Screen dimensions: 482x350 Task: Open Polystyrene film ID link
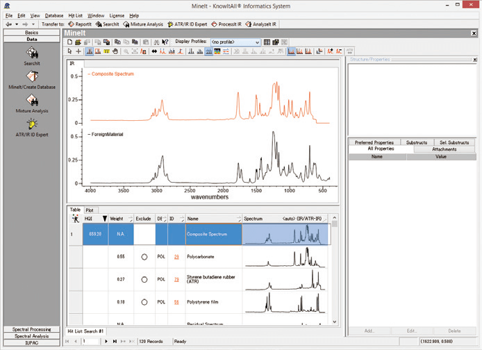pos(176,302)
